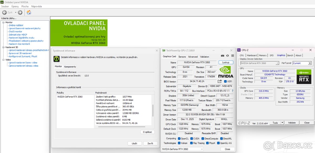This screenshot has width=315, height=153.
Task: Open the GPU-Z hamburger menu
Action: (x=233, y=56)
